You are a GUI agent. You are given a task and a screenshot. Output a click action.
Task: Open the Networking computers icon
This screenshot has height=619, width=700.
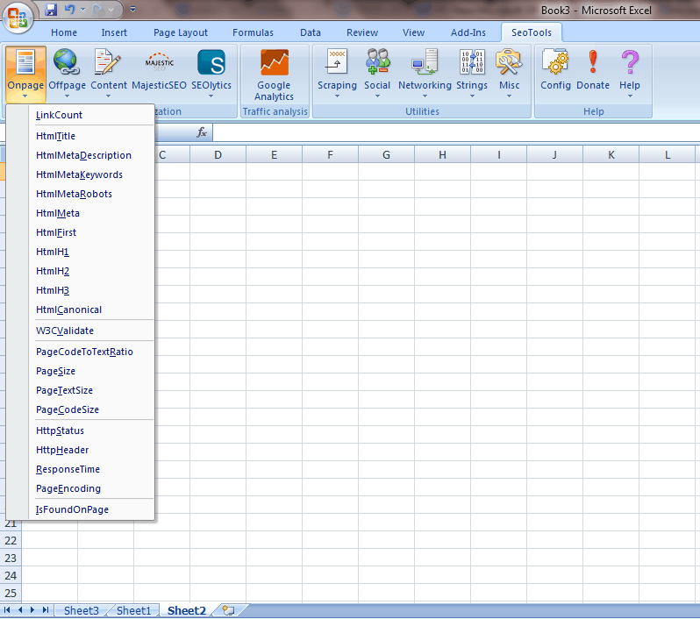[x=425, y=61]
